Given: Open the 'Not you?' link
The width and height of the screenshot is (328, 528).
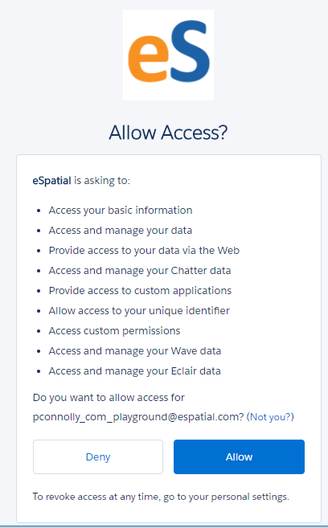Looking at the screenshot, I should pyautogui.click(x=270, y=417).
